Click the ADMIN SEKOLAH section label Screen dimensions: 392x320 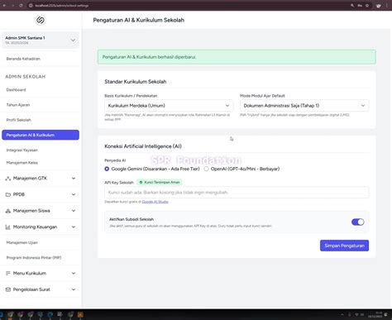coord(26,77)
